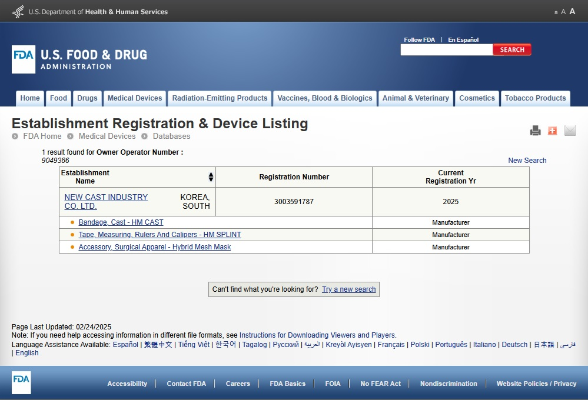The width and height of the screenshot is (588, 400).
Task: Click registration number 3003591787
Action: [x=294, y=202]
